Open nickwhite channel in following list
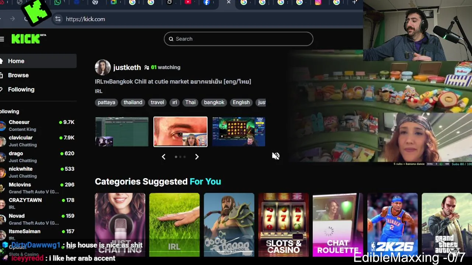This screenshot has width=472, height=265. tap(38, 172)
